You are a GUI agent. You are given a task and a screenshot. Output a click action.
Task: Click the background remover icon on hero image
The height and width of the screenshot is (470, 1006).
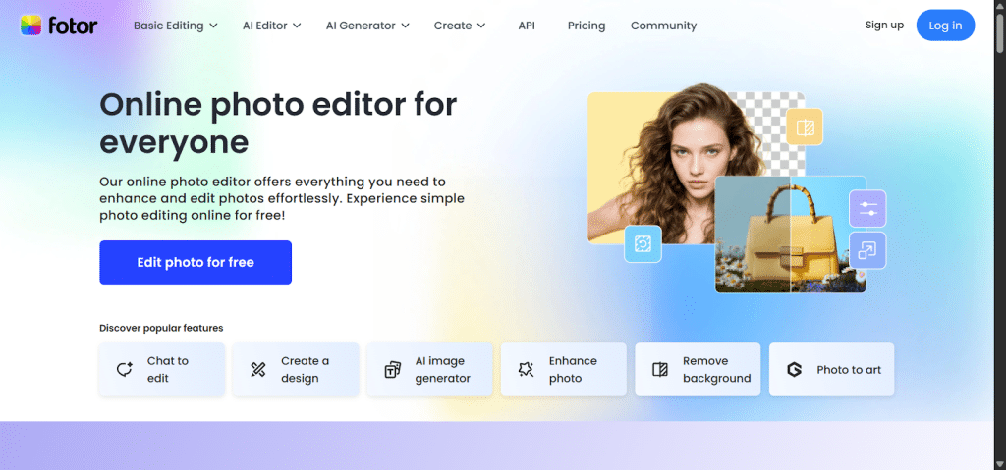tap(805, 127)
